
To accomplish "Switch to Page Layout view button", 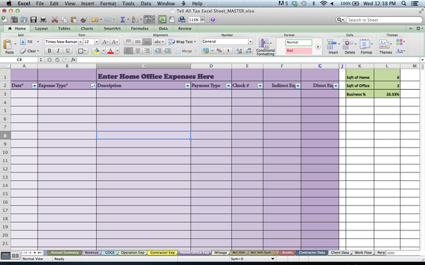I will click(x=16, y=256).
